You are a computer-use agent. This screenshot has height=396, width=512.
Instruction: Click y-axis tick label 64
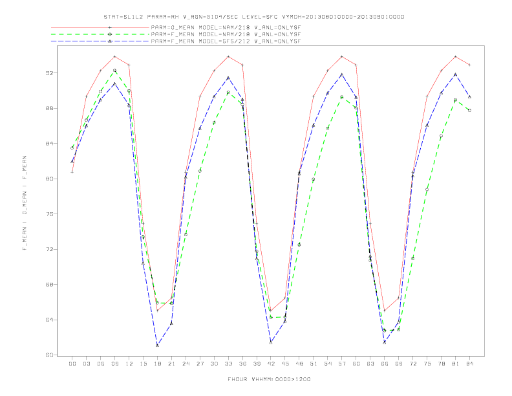[x=49, y=320]
